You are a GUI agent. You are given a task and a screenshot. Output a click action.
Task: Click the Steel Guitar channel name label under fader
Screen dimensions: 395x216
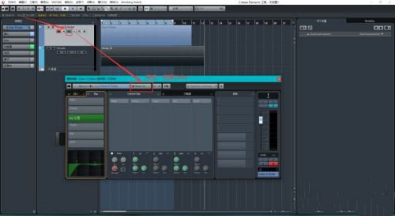click(268, 174)
